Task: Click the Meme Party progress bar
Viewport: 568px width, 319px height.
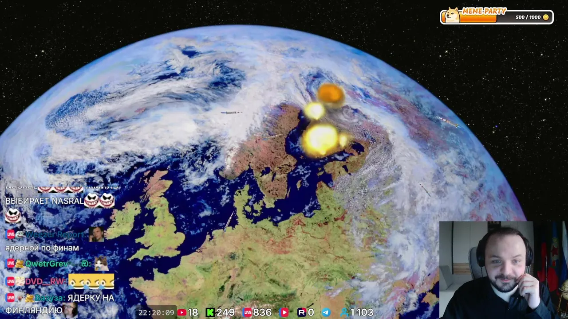Action: (x=497, y=17)
